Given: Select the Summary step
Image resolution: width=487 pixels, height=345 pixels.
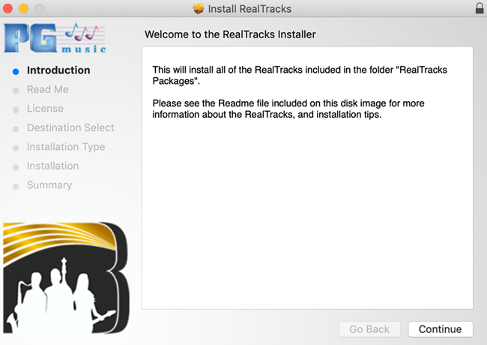Looking at the screenshot, I should (x=49, y=185).
